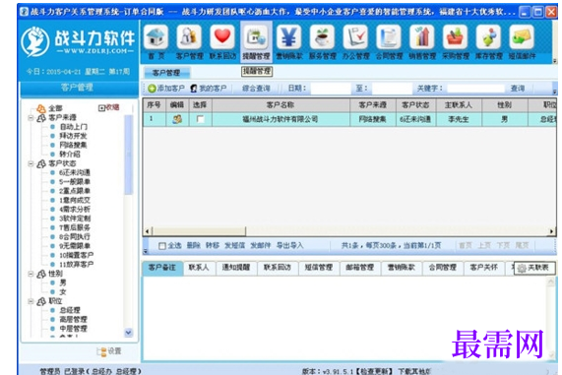This screenshot has height=375, width=562.
Task: Click the 添加客户 green plus icon
Action: tap(152, 89)
